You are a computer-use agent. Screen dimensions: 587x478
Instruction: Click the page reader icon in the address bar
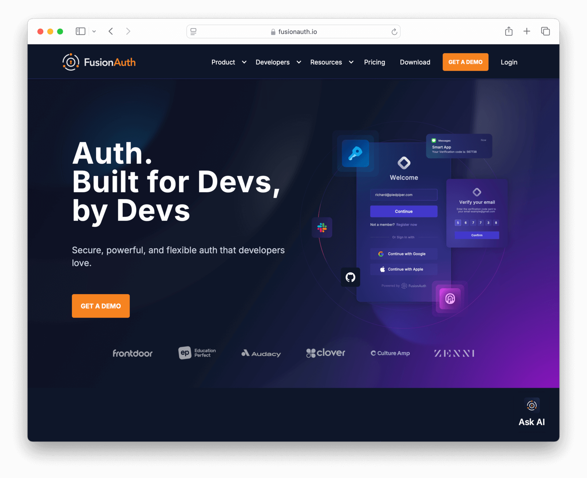[193, 32]
